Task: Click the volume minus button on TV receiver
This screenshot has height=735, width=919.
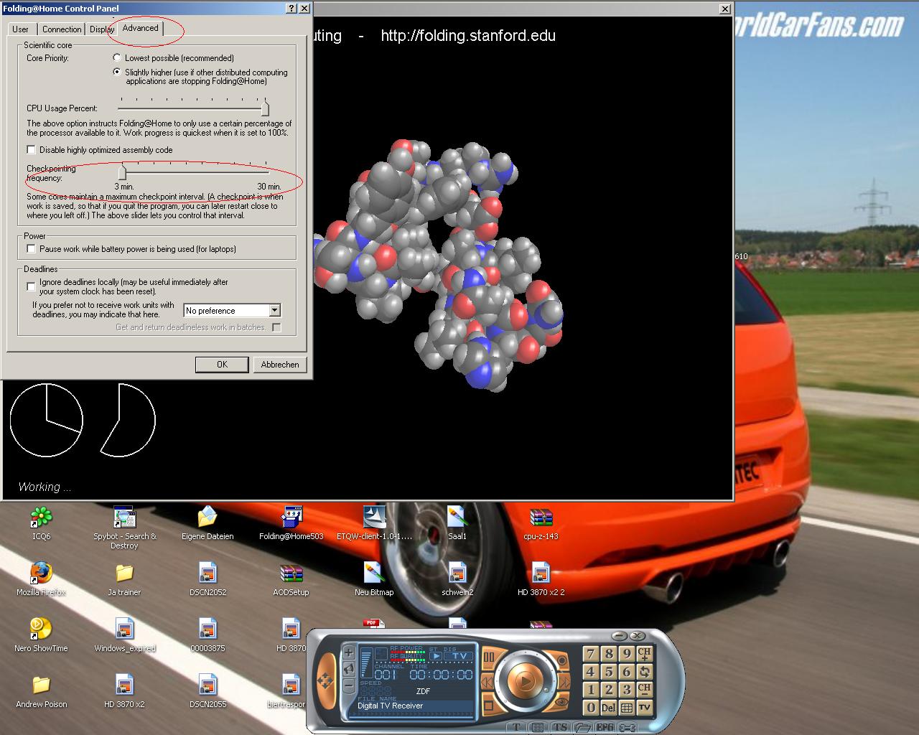Action: [349, 686]
